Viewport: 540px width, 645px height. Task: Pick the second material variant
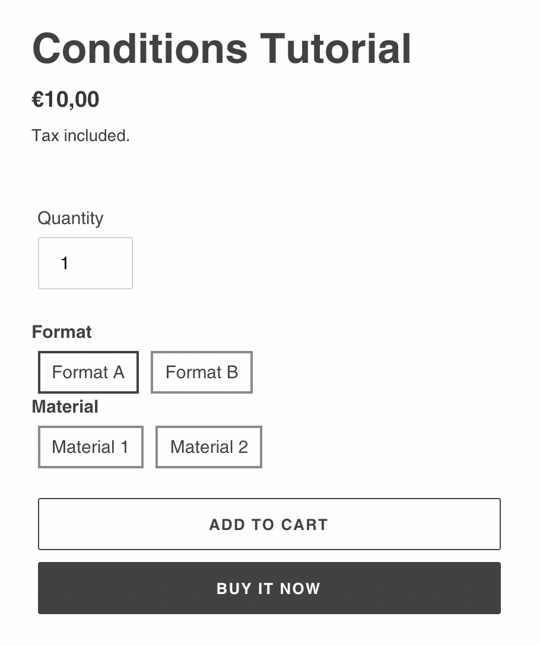point(208,447)
